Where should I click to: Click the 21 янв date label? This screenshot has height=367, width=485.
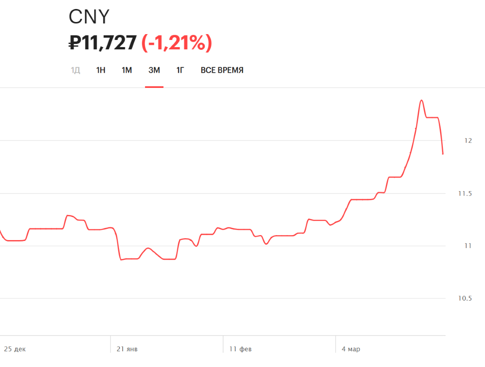tap(127, 349)
